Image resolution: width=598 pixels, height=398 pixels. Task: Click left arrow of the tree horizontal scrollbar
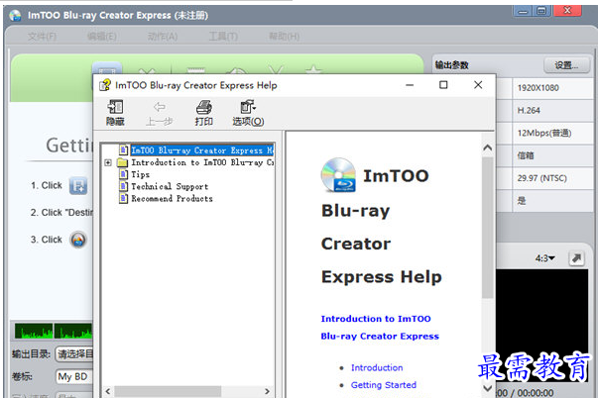[108, 391]
